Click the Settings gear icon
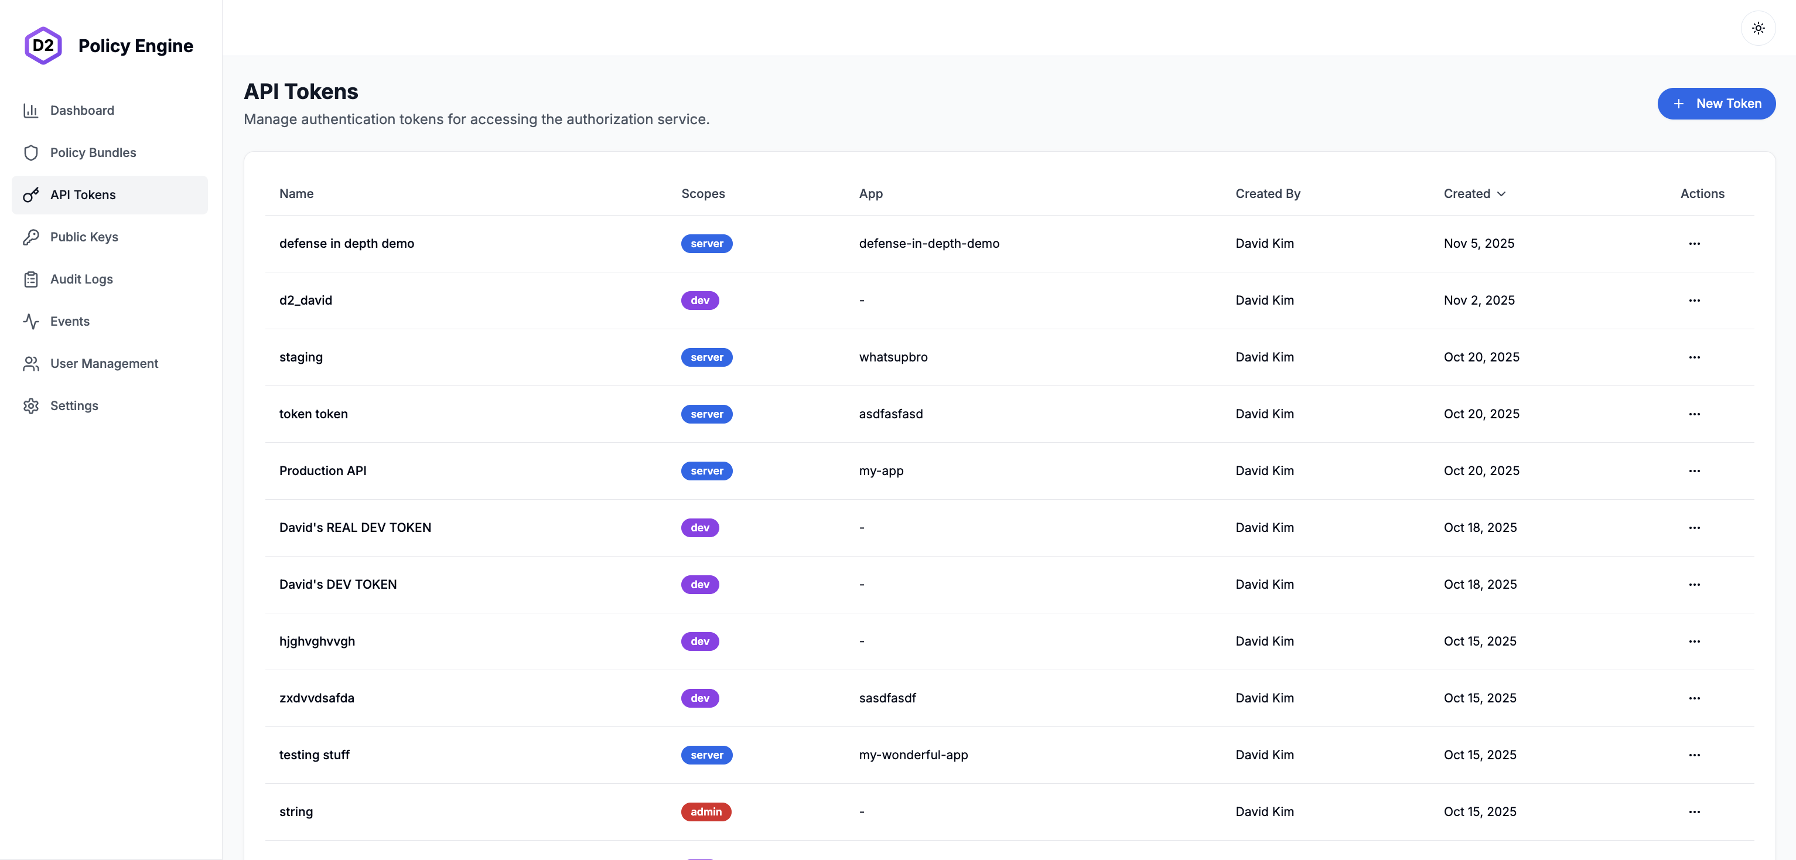Image resolution: width=1796 pixels, height=860 pixels. [x=32, y=405]
